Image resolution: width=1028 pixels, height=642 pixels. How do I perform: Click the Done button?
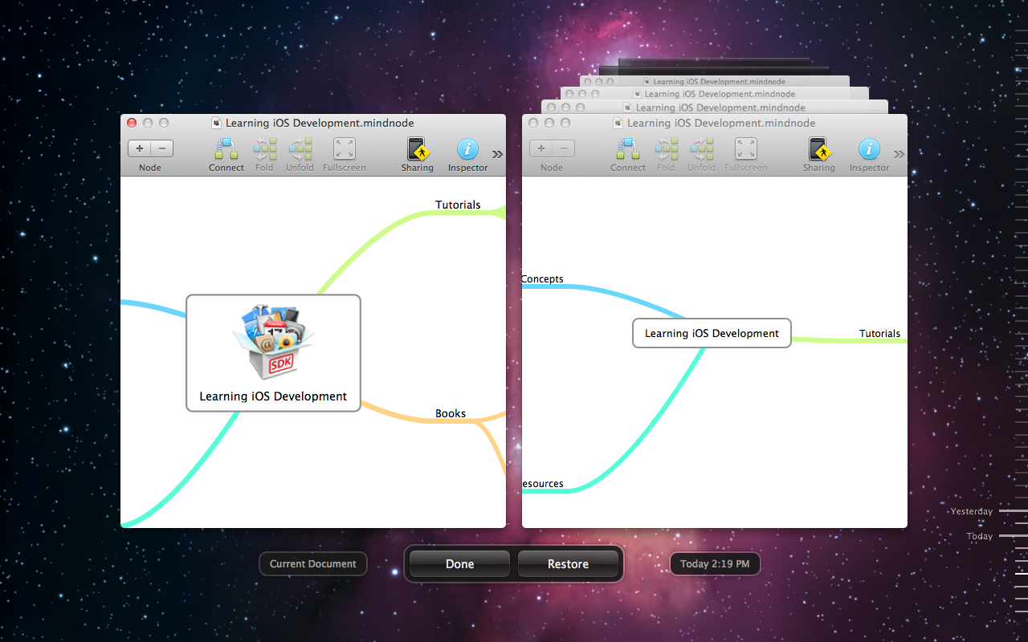point(459,564)
